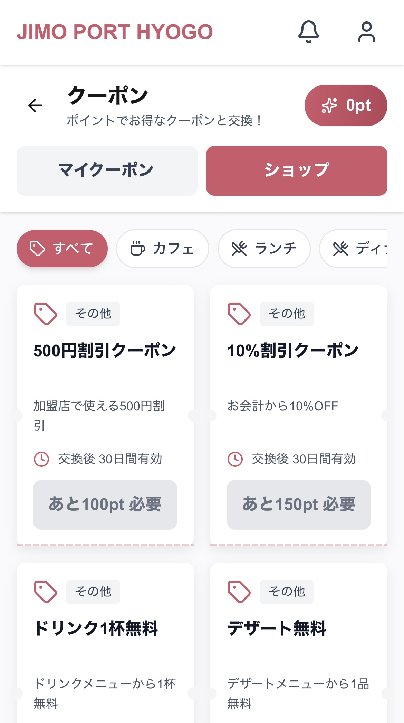Select the すべて category filter
This screenshot has height=723, width=404.
tap(62, 249)
